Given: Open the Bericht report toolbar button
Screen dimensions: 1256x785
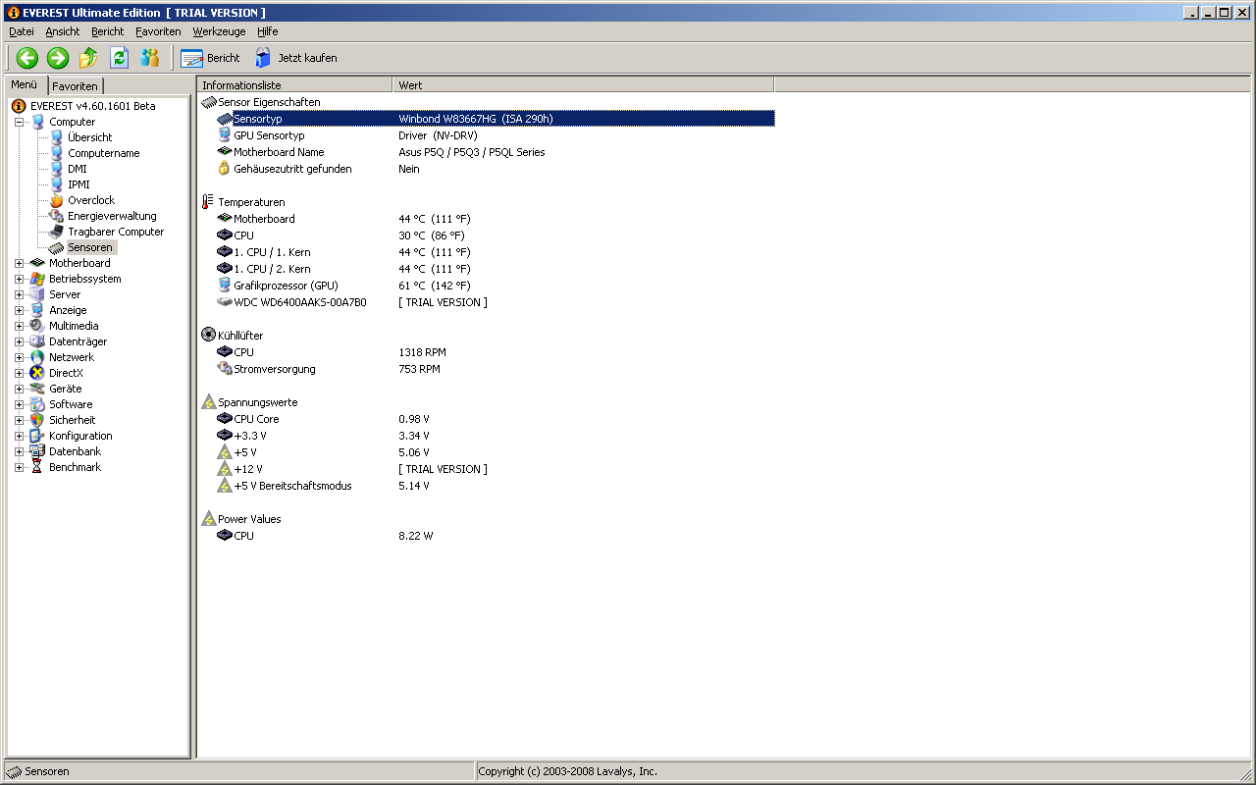Looking at the screenshot, I should point(211,58).
